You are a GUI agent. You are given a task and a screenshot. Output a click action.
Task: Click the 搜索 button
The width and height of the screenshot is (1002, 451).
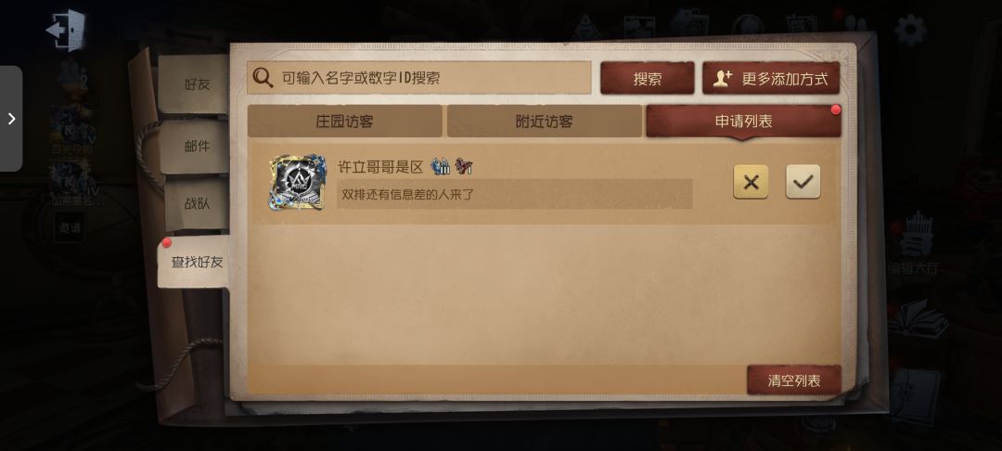(648, 79)
